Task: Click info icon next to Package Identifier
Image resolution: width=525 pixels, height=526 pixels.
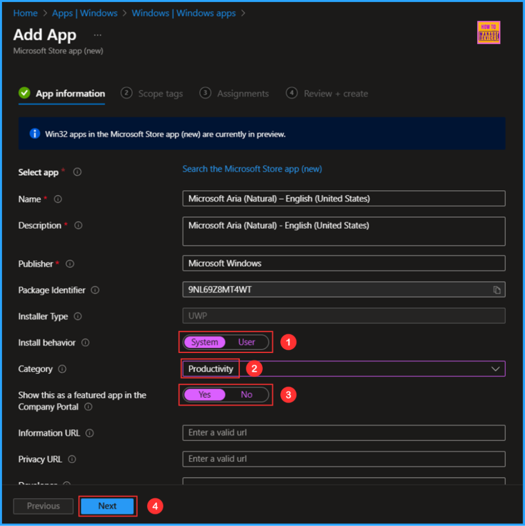Action: pos(95,290)
